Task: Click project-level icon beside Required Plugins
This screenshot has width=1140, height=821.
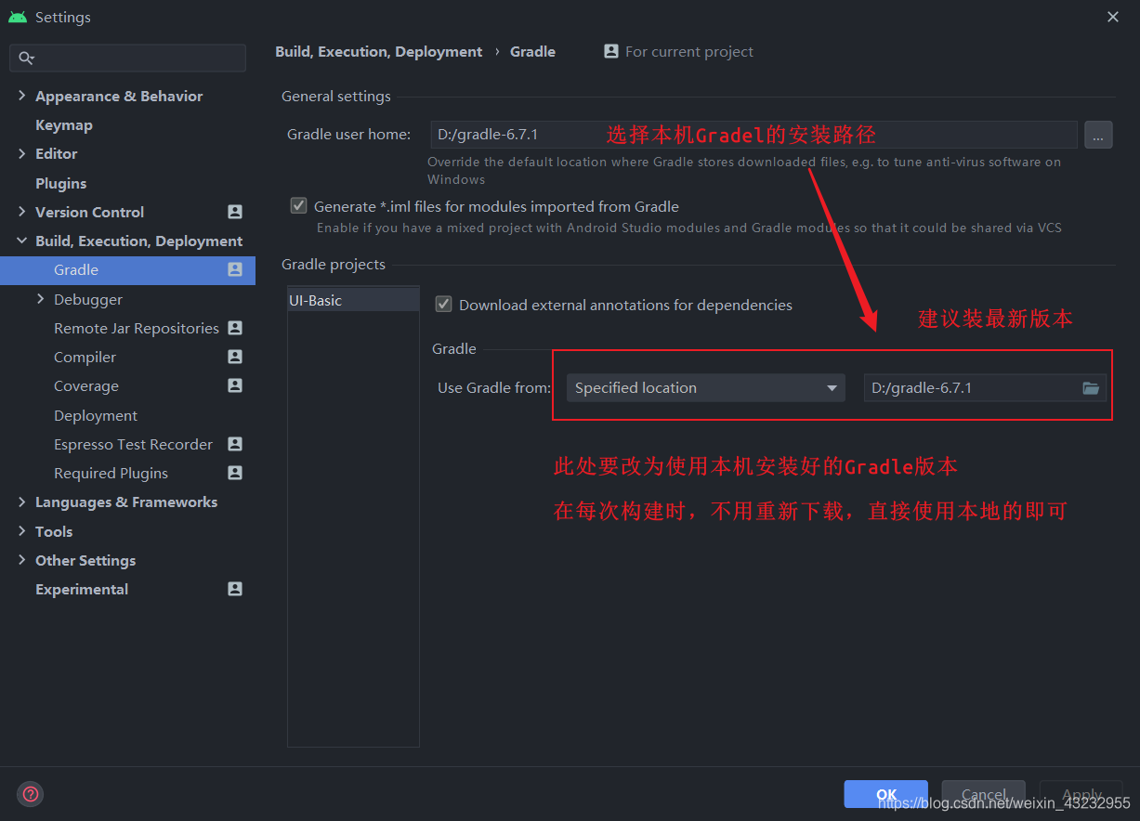Action: pos(235,473)
